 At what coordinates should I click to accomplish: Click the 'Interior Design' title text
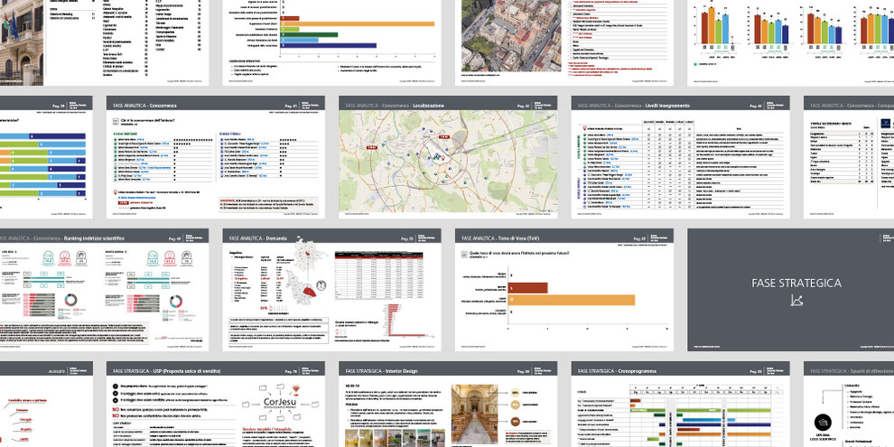tap(400, 371)
